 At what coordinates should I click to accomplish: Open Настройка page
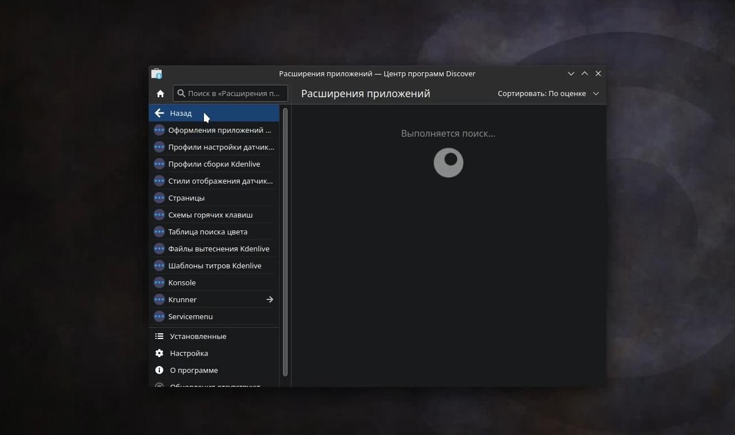(x=214, y=353)
